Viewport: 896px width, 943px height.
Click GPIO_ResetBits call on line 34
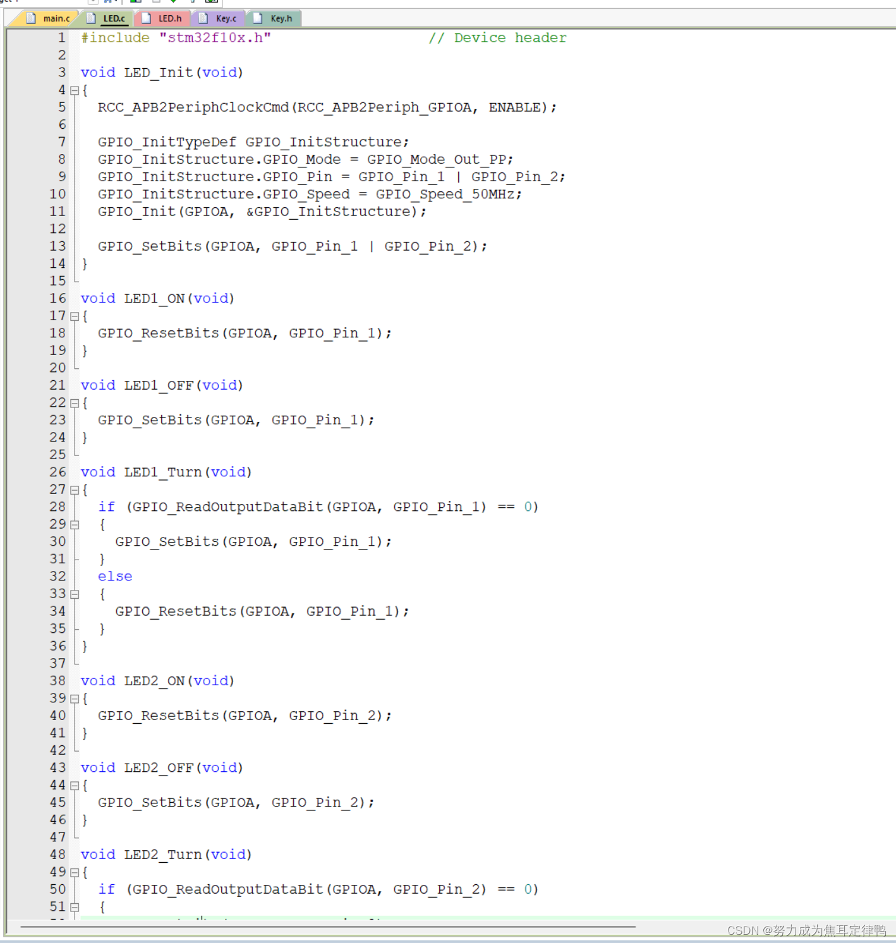(x=262, y=611)
